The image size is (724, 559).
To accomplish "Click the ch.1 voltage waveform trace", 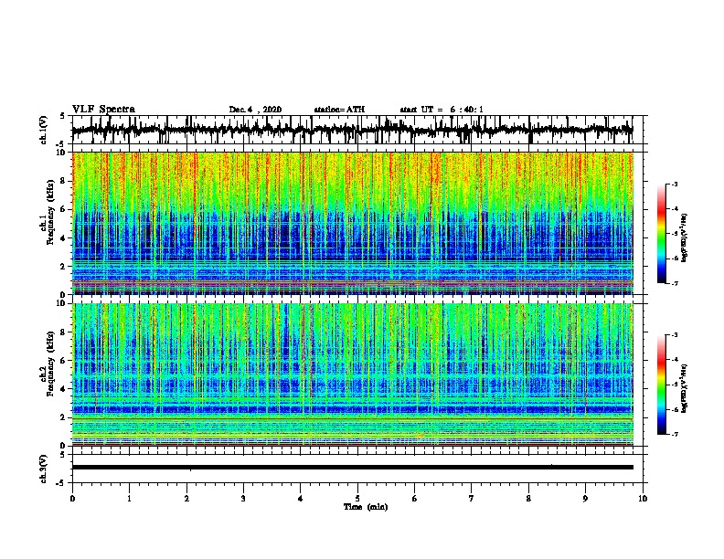I will (352, 130).
